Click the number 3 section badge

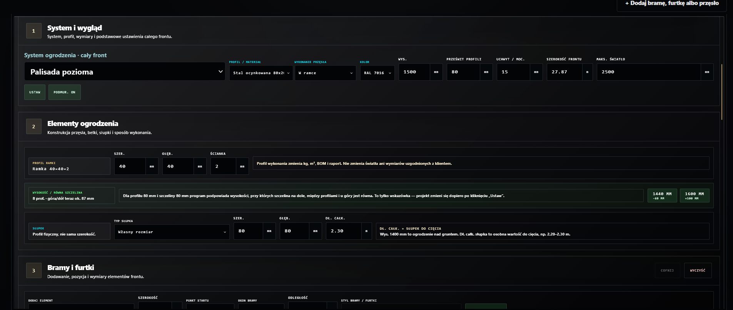(x=33, y=271)
